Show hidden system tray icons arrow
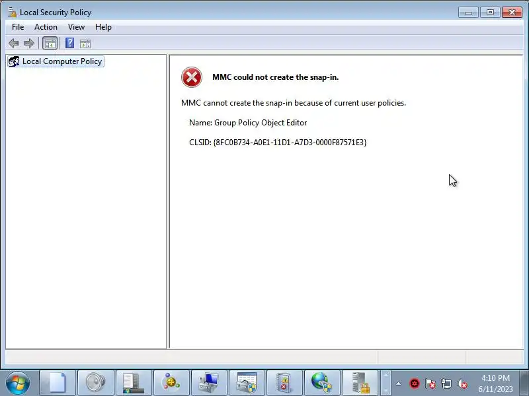This screenshot has height=396, width=529. click(x=399, y=383)
